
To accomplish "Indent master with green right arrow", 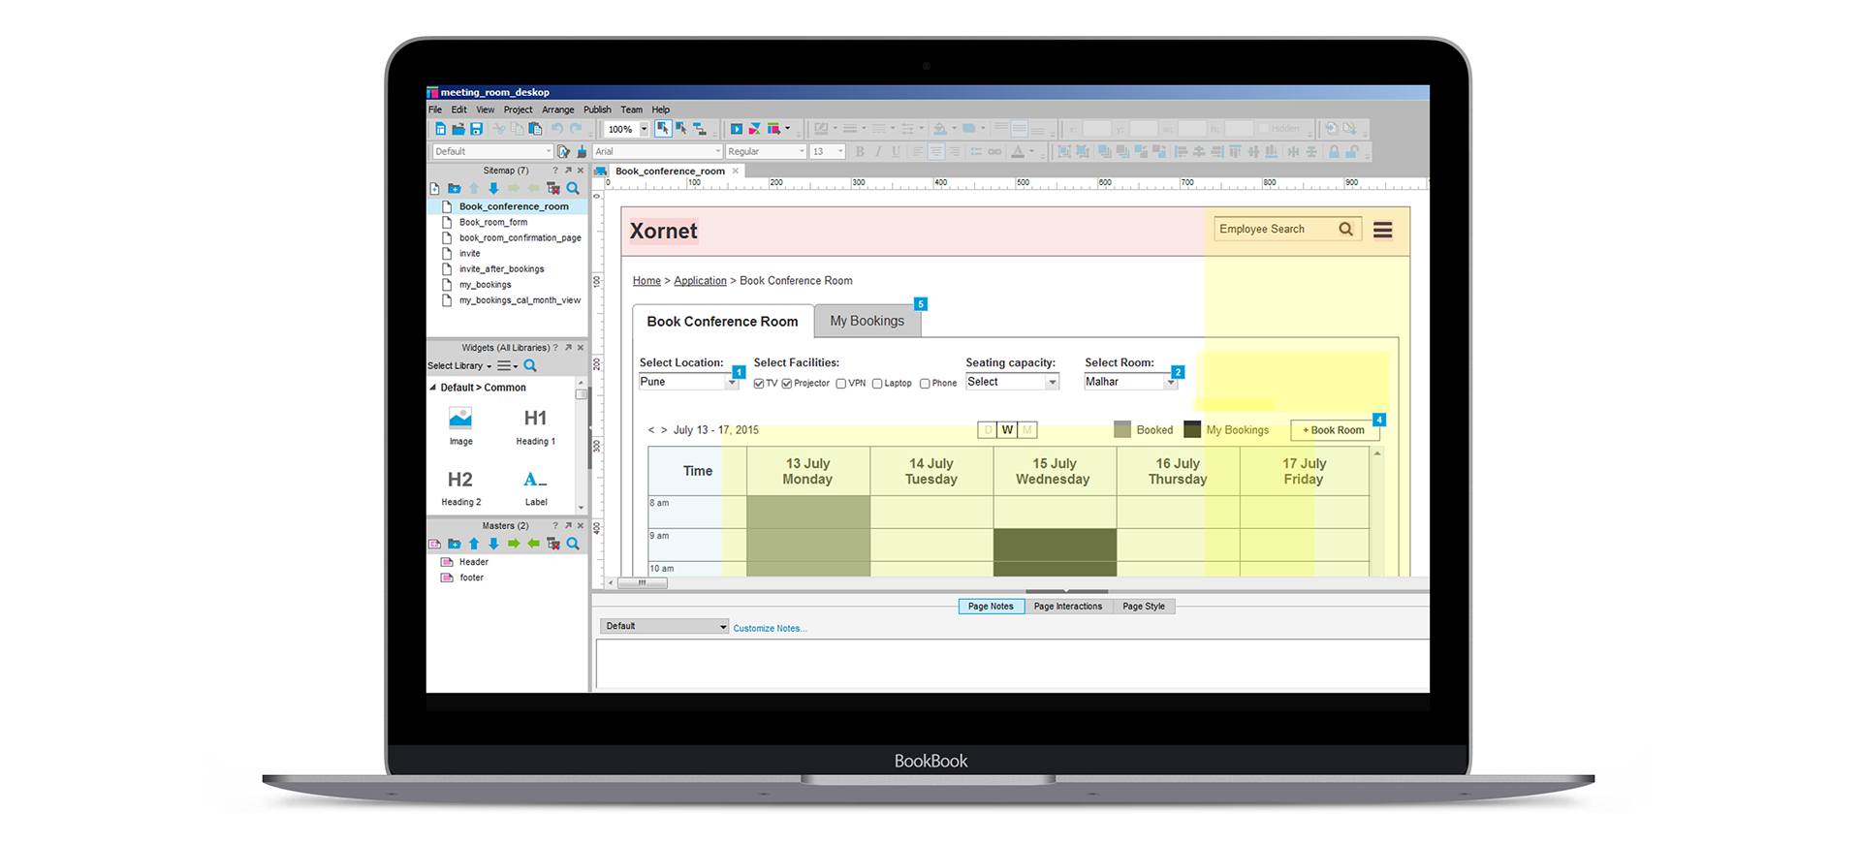I will click(x=514, y=545).
